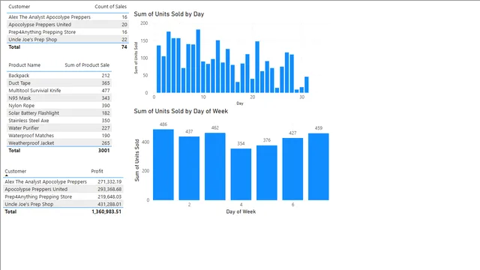Image resolution: width=480 pixels, height=270 pixels.
Task: Select the Waterproof Matches row
Action: tap(59, 136)
